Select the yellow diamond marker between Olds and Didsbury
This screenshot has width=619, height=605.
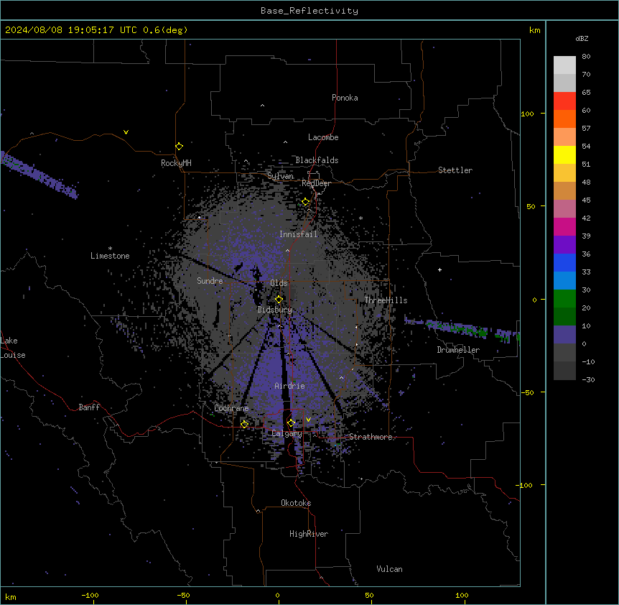click(279, 300)
